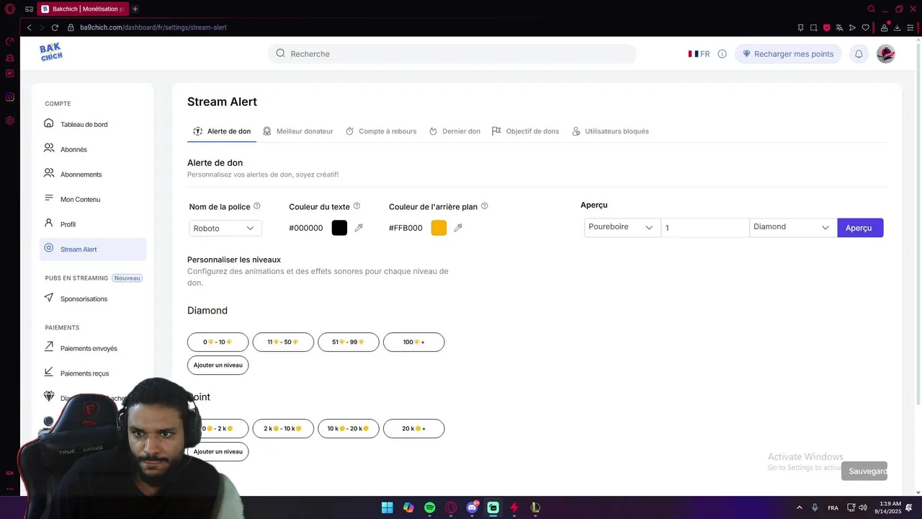Image resolution: width=922 pixels, height=519 pixels.
Task: Open Sponsorisations in sidebar
Action: pyautogui.click(x=93, y=298)
